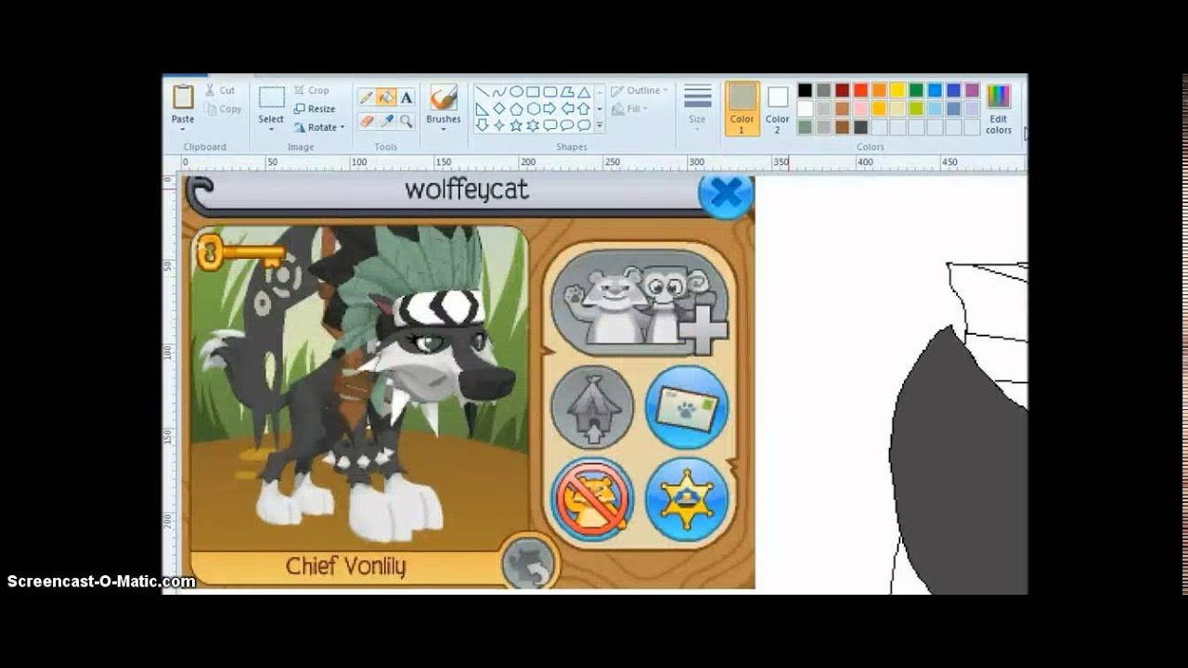Choose the pentagon shape
The image size is (1188, 668).
click(516, 109)
